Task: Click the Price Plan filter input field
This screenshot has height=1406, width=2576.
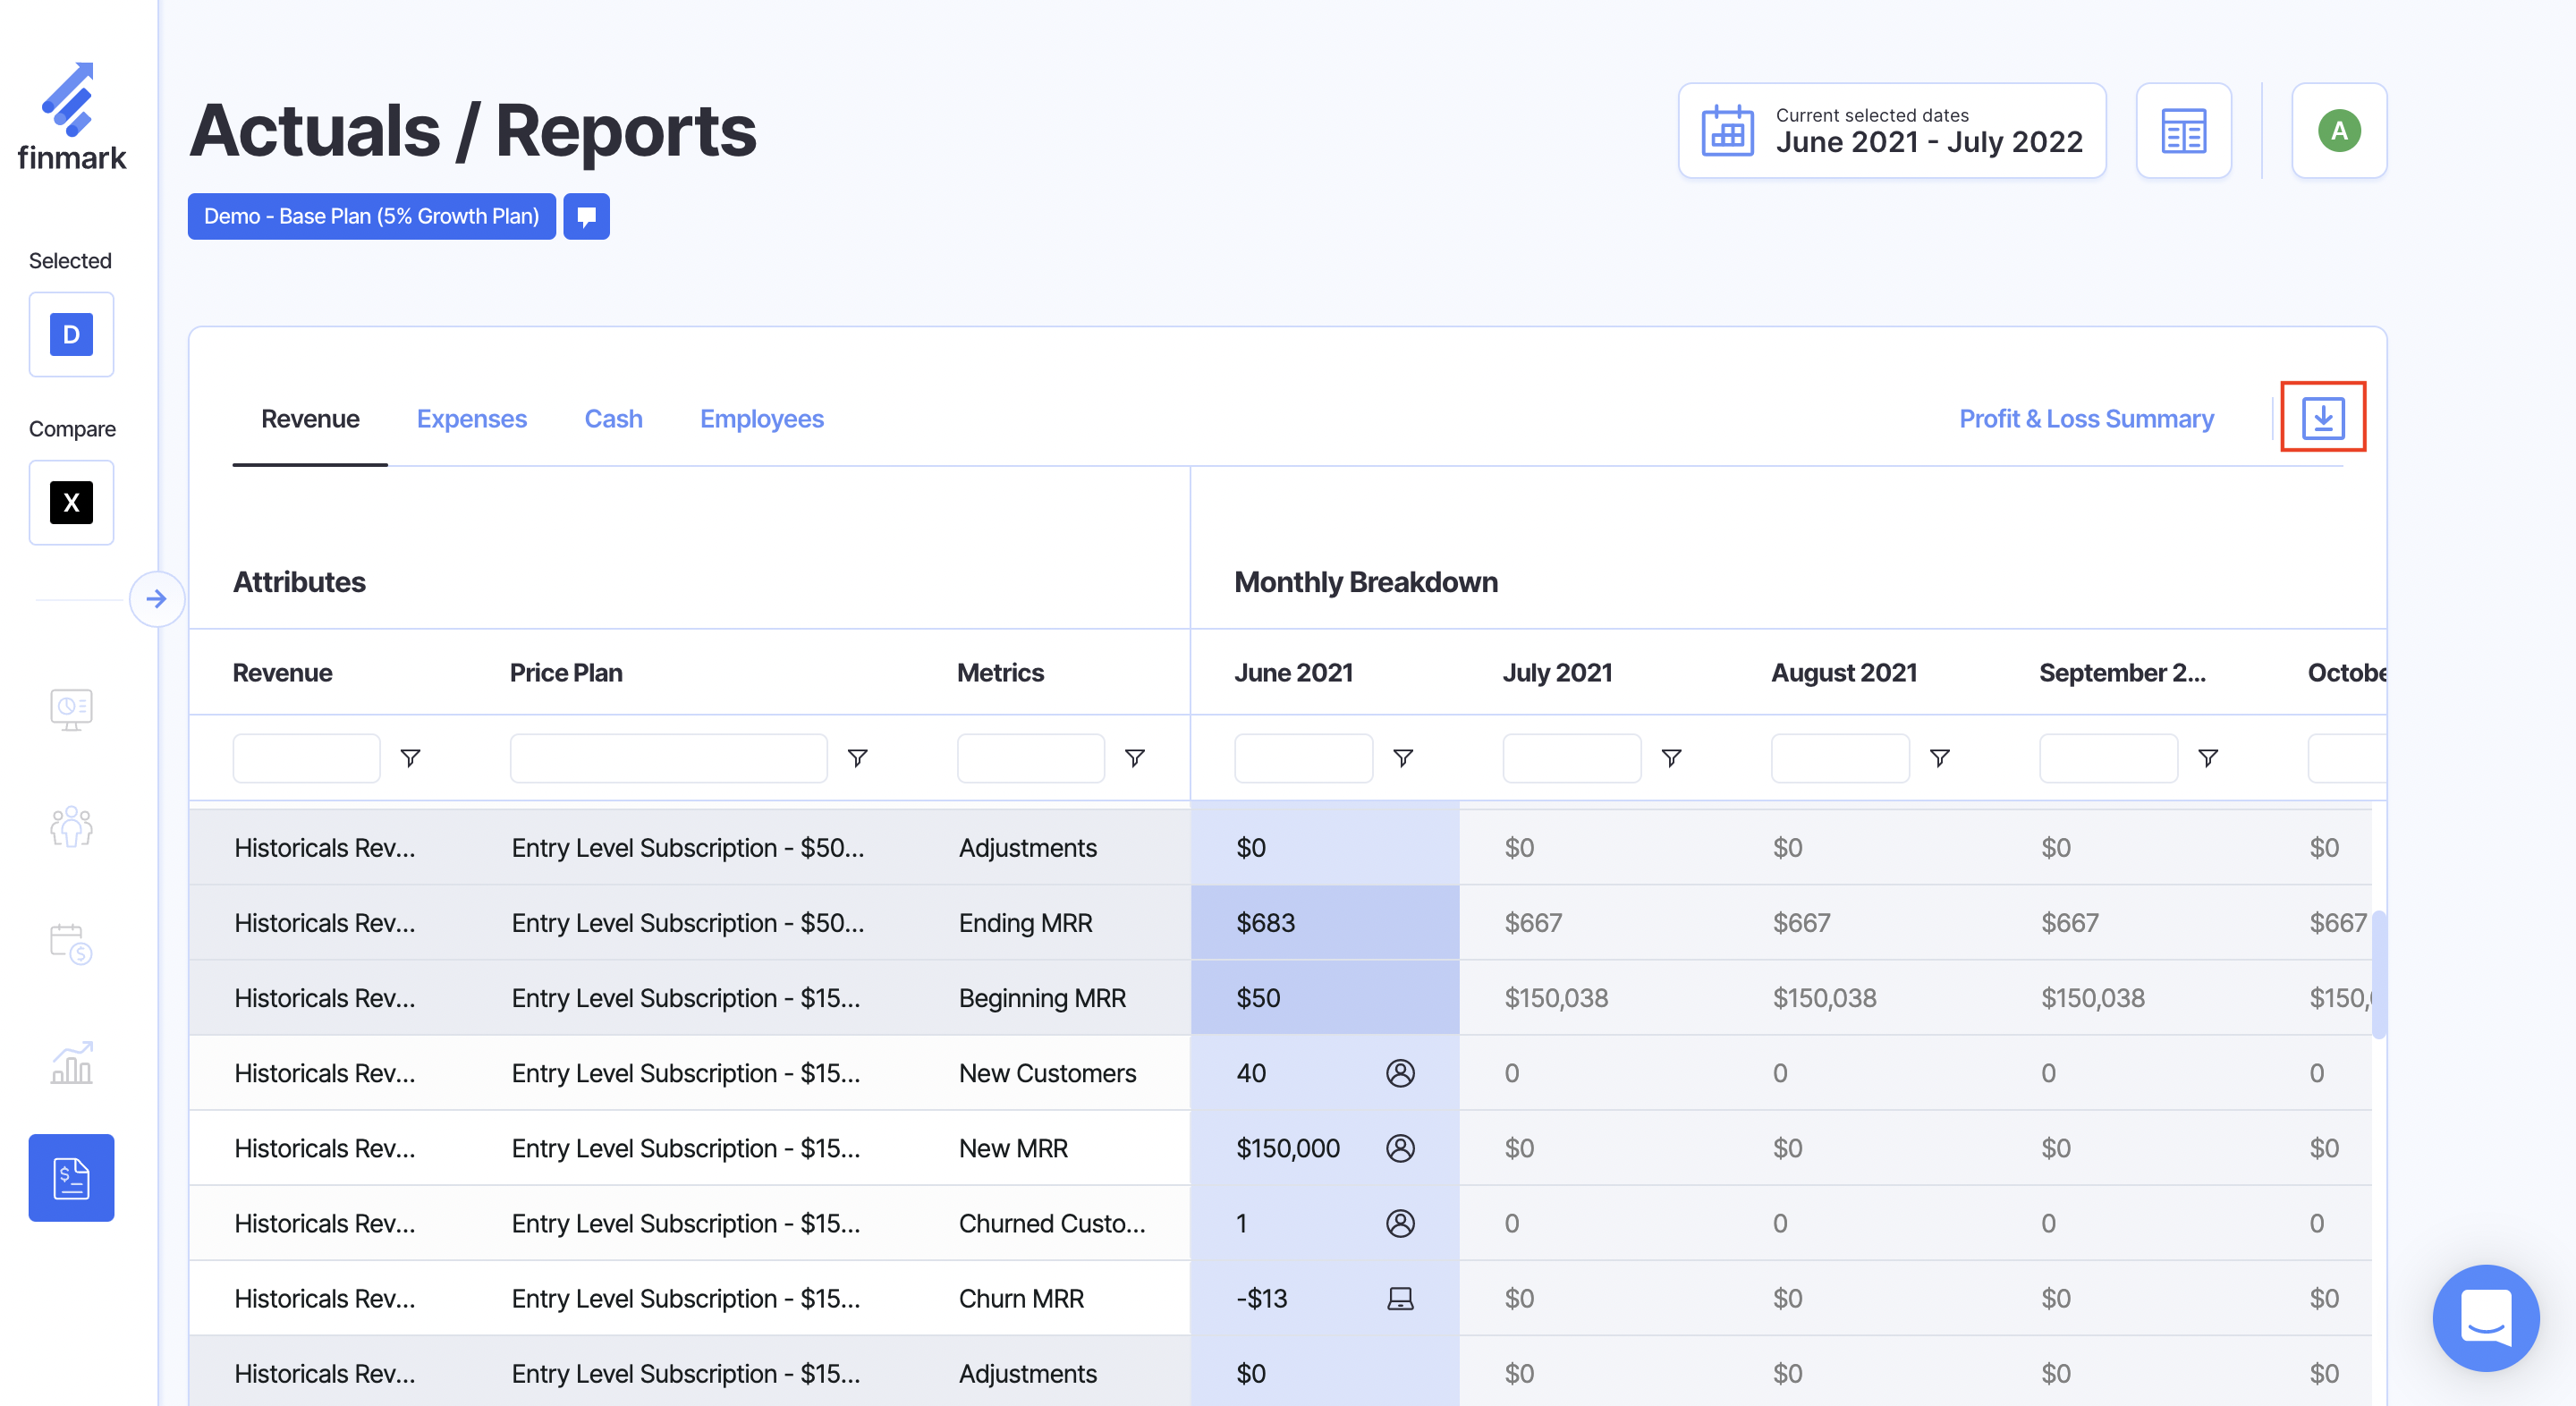Action: point(668,758)
